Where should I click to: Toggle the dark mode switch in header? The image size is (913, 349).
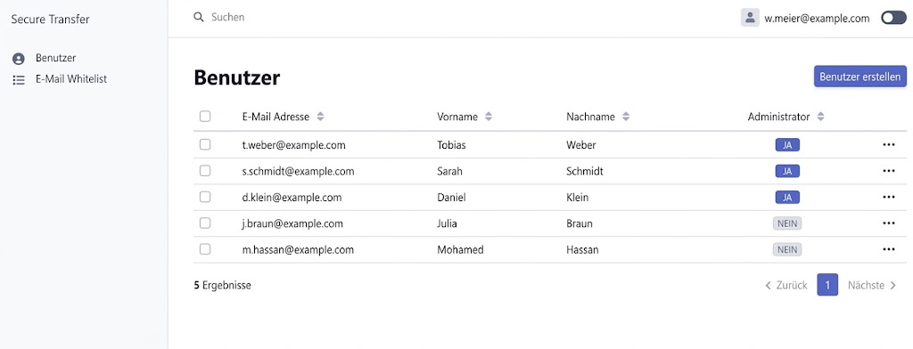893,18
